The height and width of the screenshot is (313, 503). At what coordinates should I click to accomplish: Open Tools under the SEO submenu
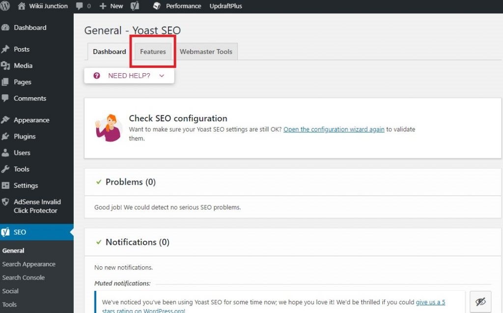pyautogui.click(x=9, y=305)
